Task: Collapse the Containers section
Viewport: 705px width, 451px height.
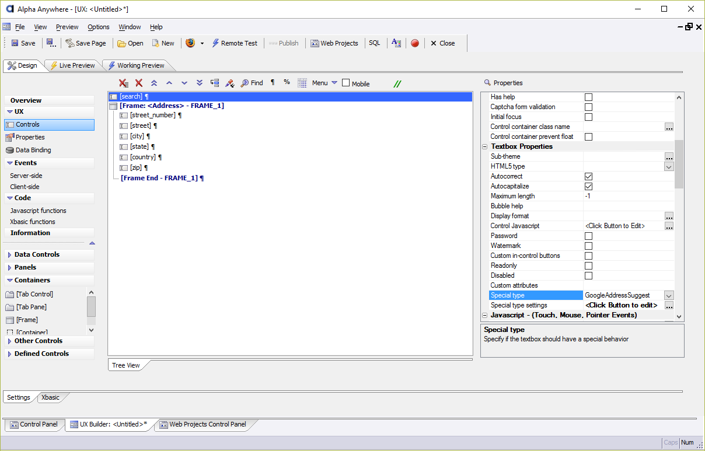Action: pos(9,281)
